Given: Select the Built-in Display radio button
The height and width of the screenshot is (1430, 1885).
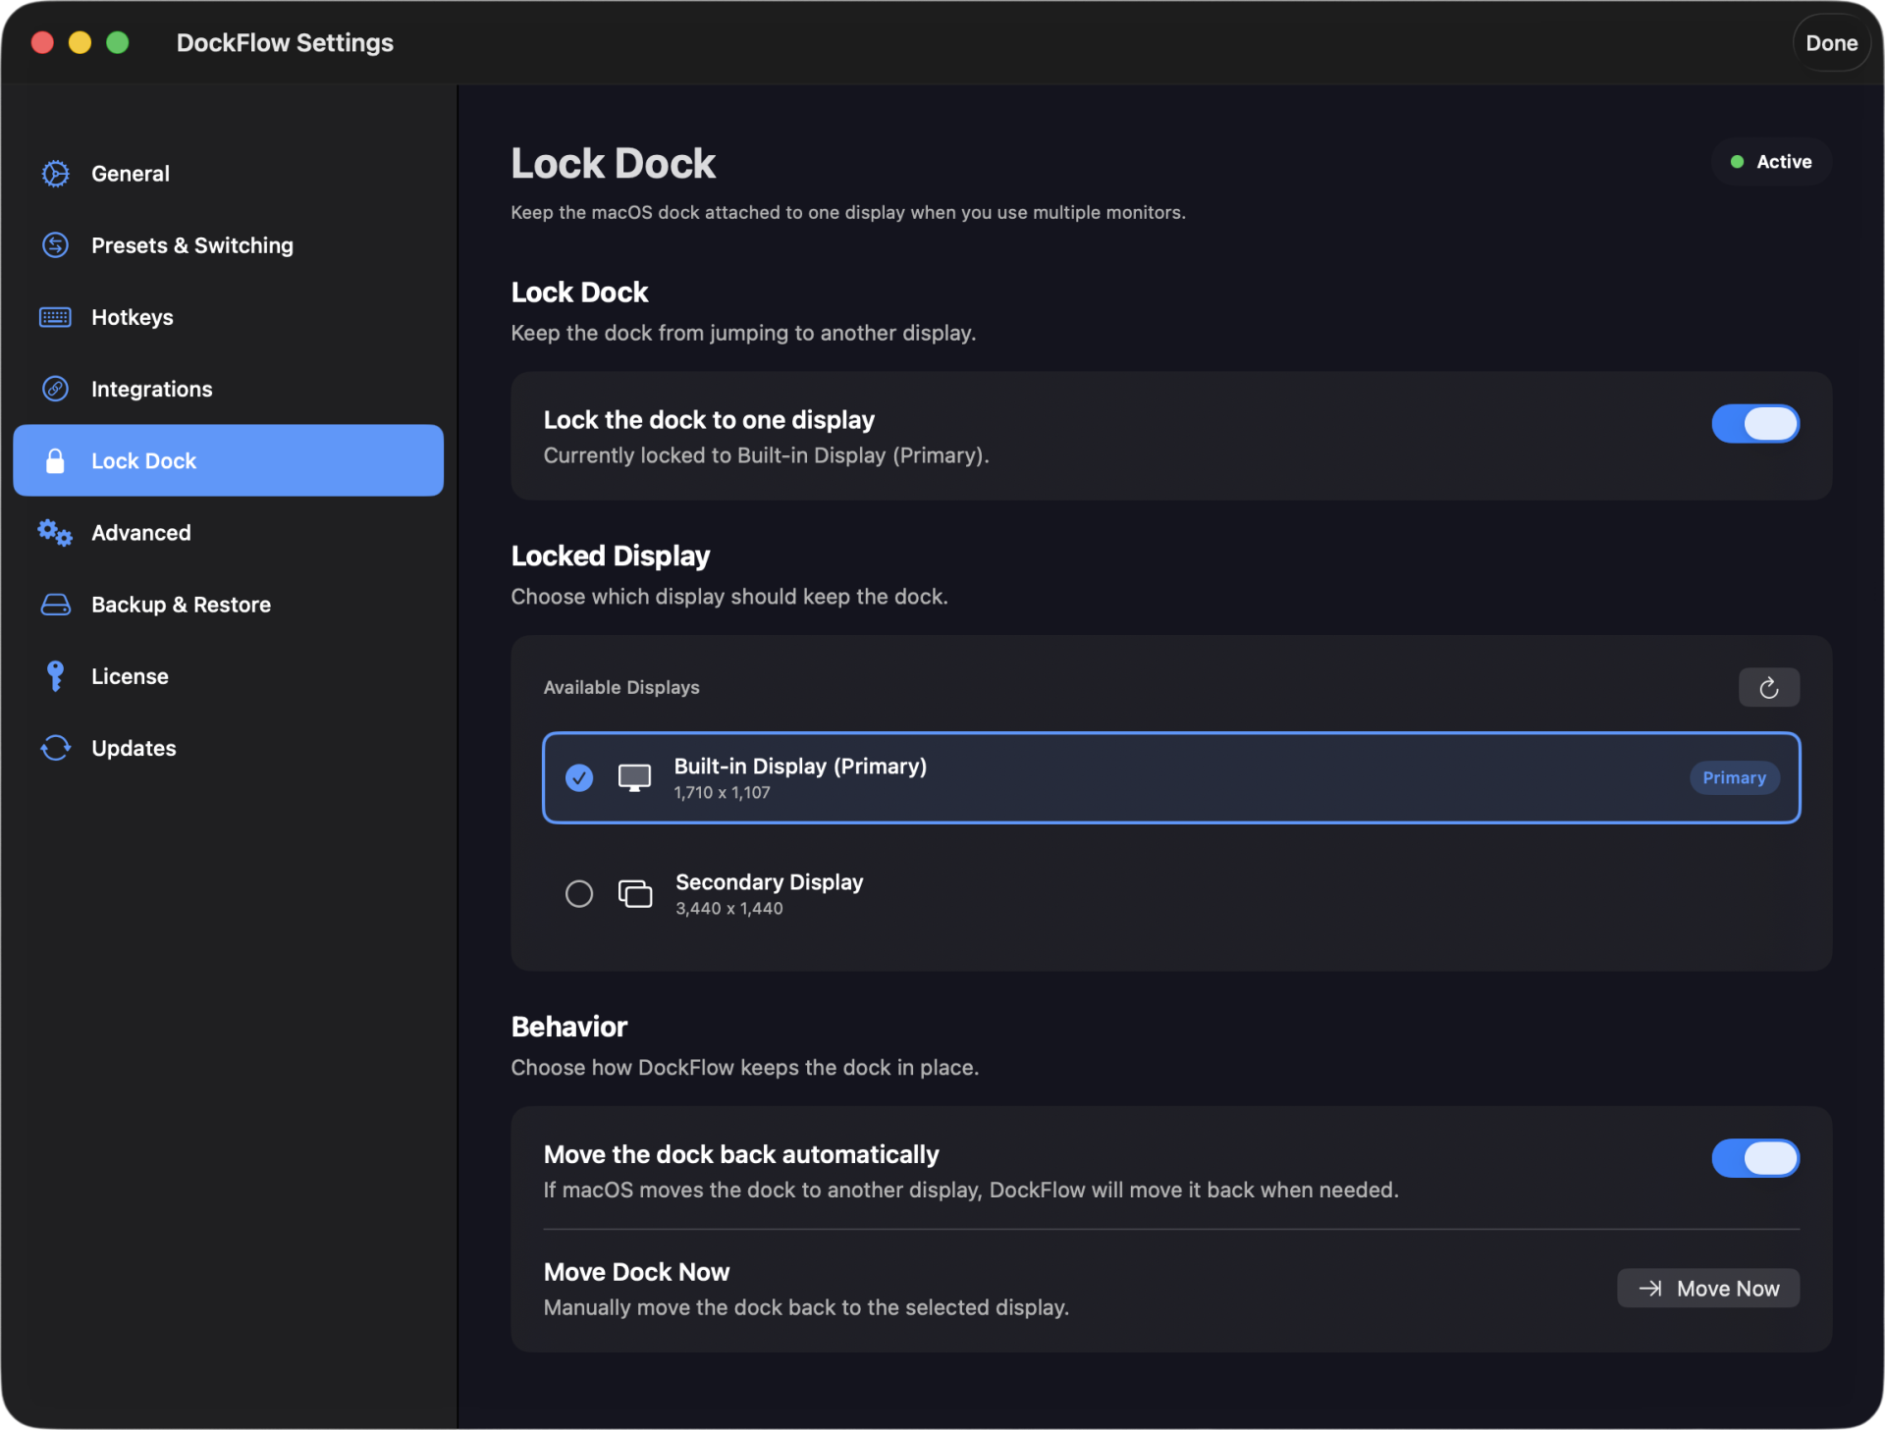Looking at the screenshot, I should click(x=579, y=778).
